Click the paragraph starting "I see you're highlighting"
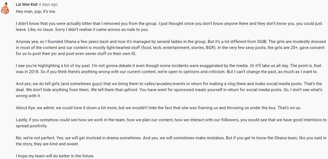The height and width of the screenshot is (159, 328). click(x=164, y=69)
